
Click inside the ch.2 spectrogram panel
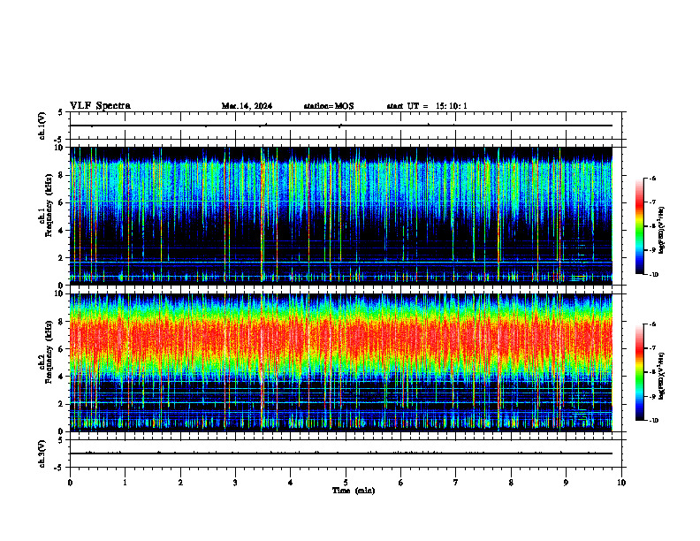(x=341, y=362)
